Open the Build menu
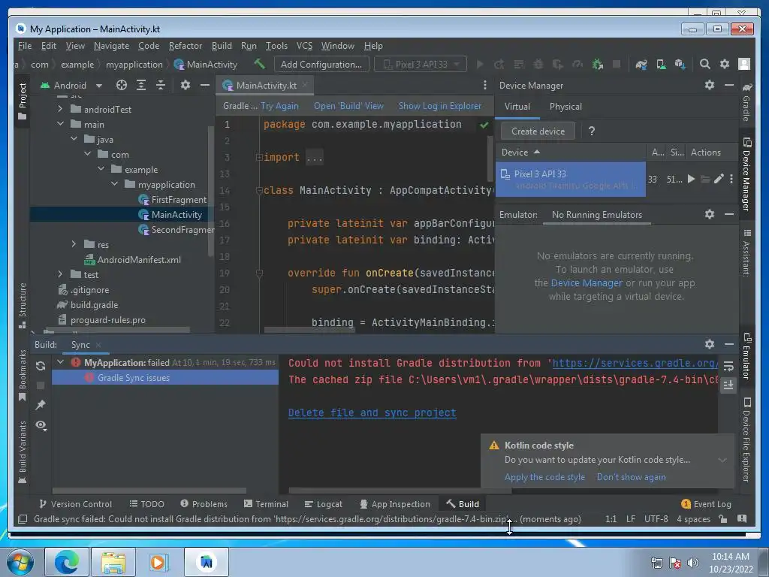 click(x=222, y=46)
